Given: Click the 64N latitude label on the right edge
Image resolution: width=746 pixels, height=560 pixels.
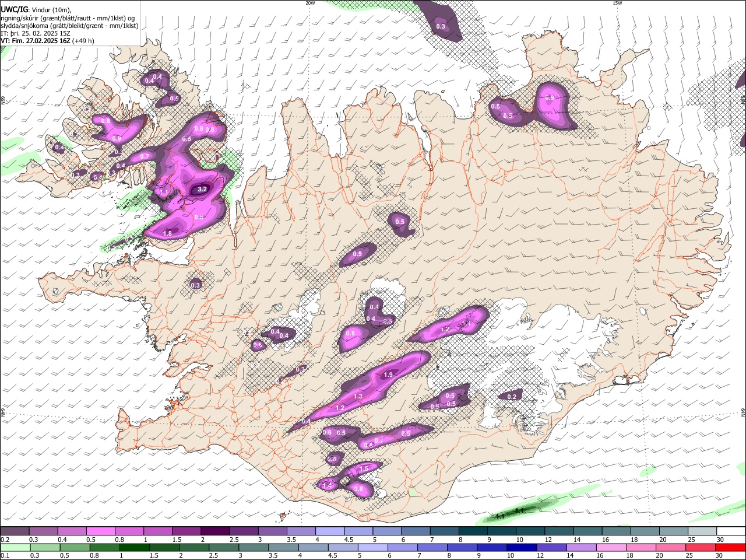Looking at the screenshot, I should pos(743,412).
